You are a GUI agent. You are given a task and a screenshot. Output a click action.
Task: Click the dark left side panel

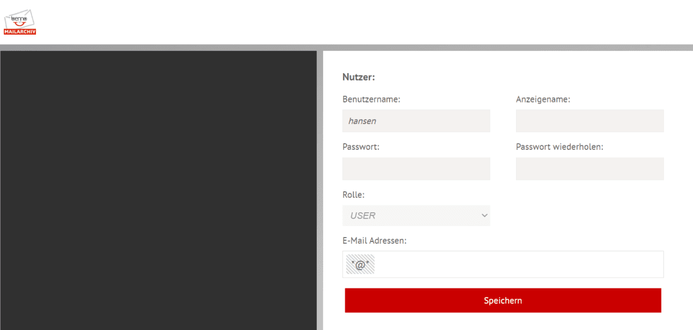pyautogui.click(x=158, y=189)
